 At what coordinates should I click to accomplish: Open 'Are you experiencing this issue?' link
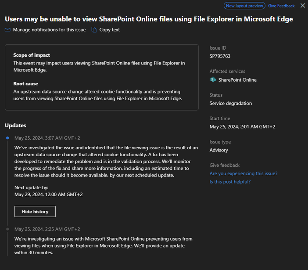(x=244, y=173)
